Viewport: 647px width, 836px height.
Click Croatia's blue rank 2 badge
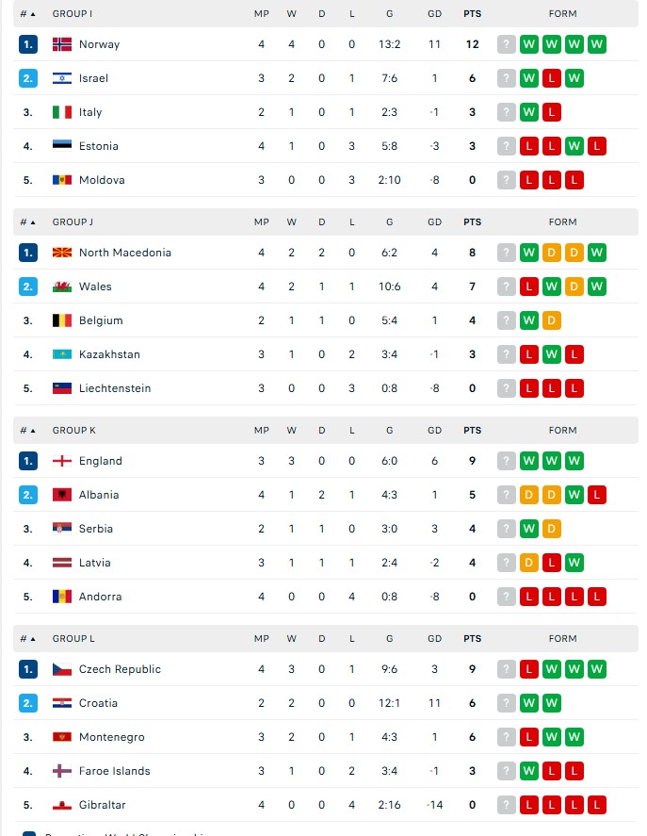coord(27,703)
